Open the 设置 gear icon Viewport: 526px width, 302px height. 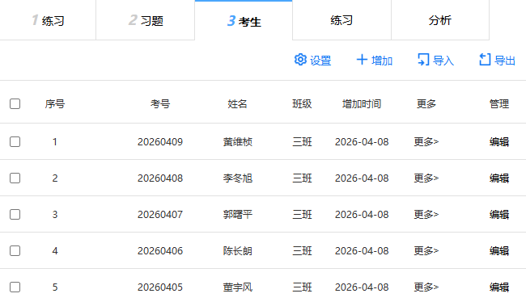(300, 60)
